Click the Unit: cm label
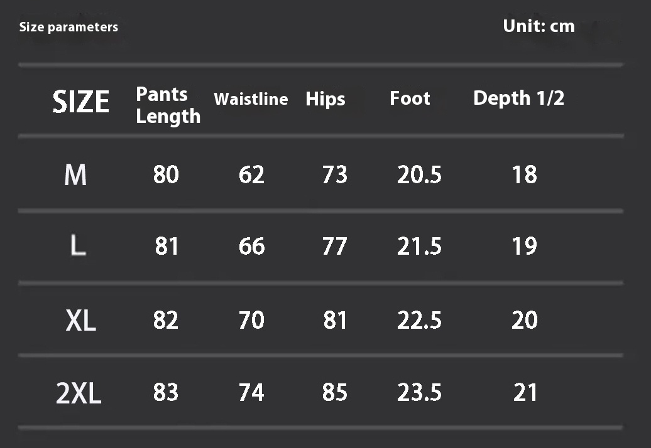The image size is (651, 448). pos(539,26)
